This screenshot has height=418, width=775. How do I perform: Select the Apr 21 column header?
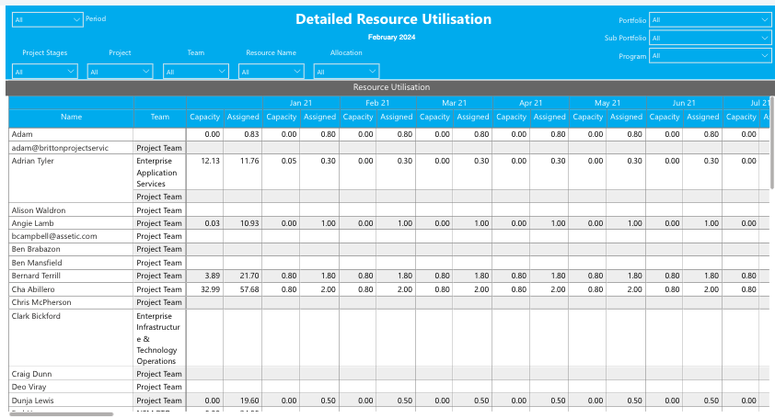pos(530,103)
